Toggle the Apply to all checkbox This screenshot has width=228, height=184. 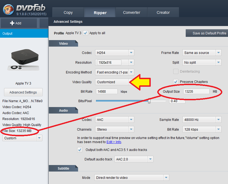click(85, 33)
